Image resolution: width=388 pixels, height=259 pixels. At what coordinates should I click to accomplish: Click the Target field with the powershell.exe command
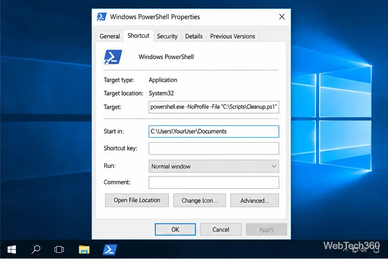pos(214,107)
